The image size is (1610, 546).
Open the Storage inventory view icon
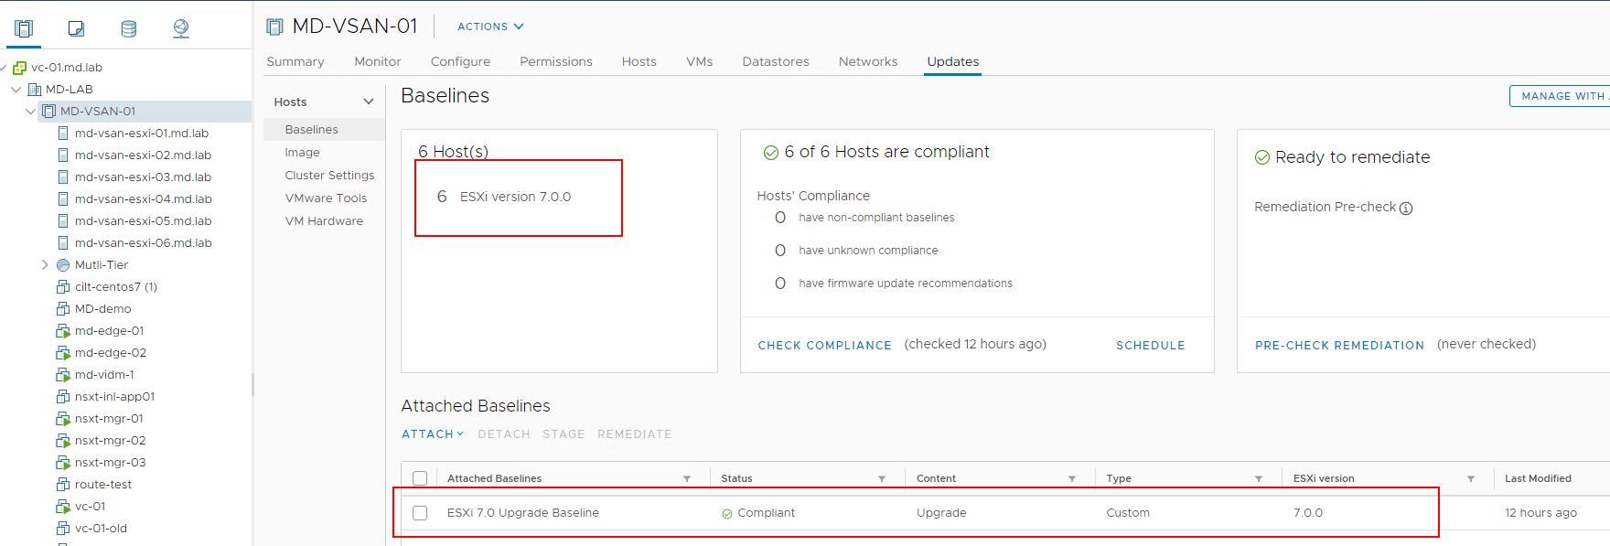pyautogui.click(x=129, y=29)
